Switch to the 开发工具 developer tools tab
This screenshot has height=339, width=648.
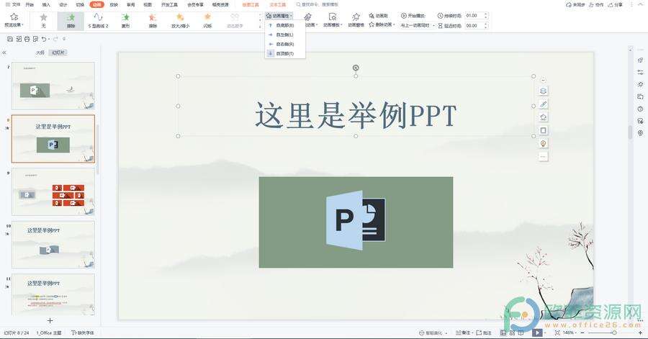169,4
